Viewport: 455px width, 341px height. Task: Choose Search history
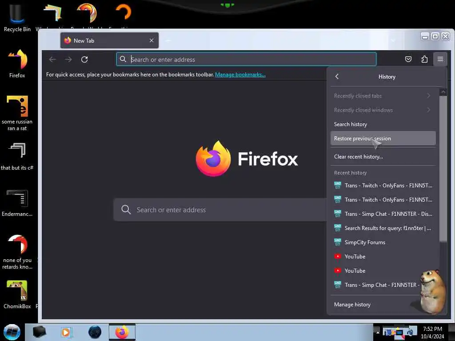383,124
